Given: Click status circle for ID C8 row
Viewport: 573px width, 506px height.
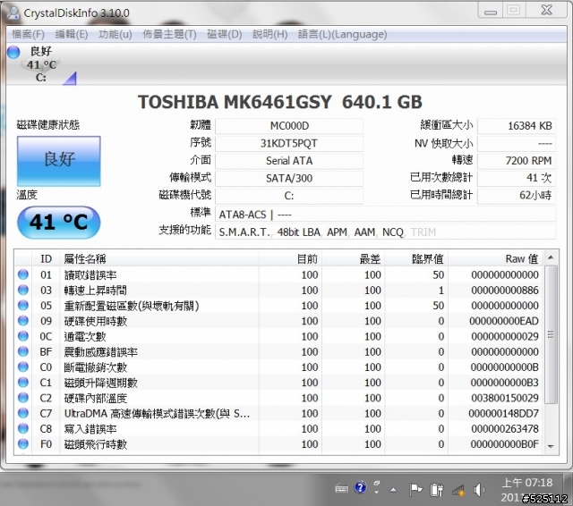Looking at the screenshot, I should tap(23, 428).
